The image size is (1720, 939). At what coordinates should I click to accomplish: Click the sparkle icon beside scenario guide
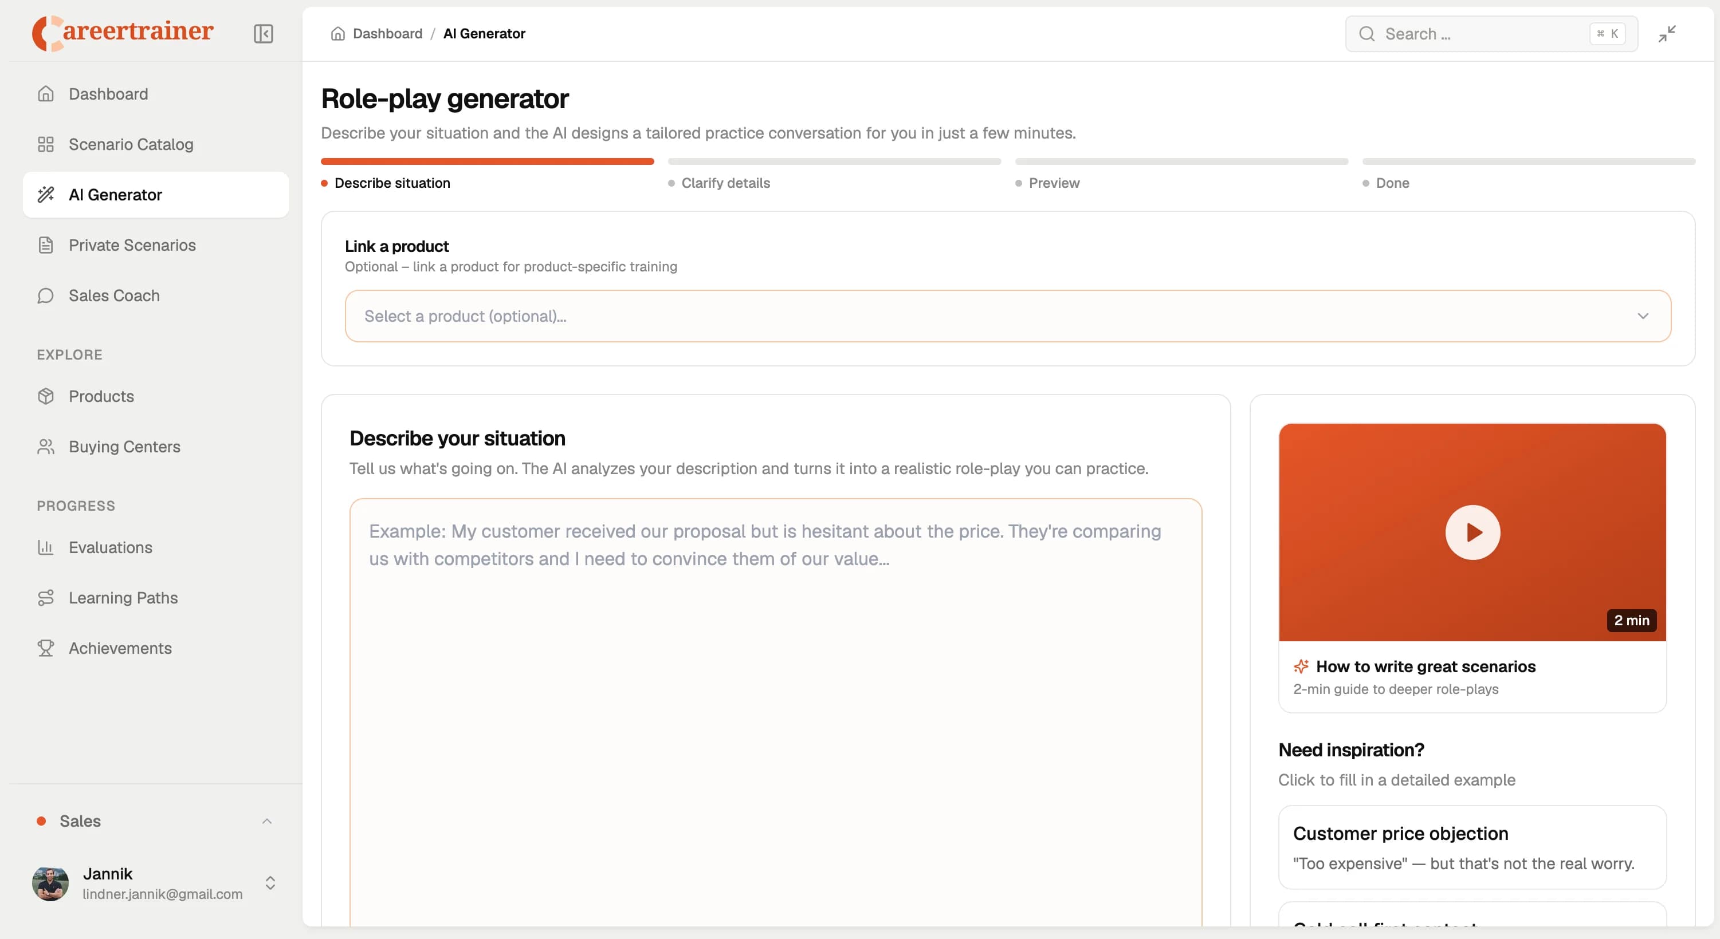coord(1301,666)
